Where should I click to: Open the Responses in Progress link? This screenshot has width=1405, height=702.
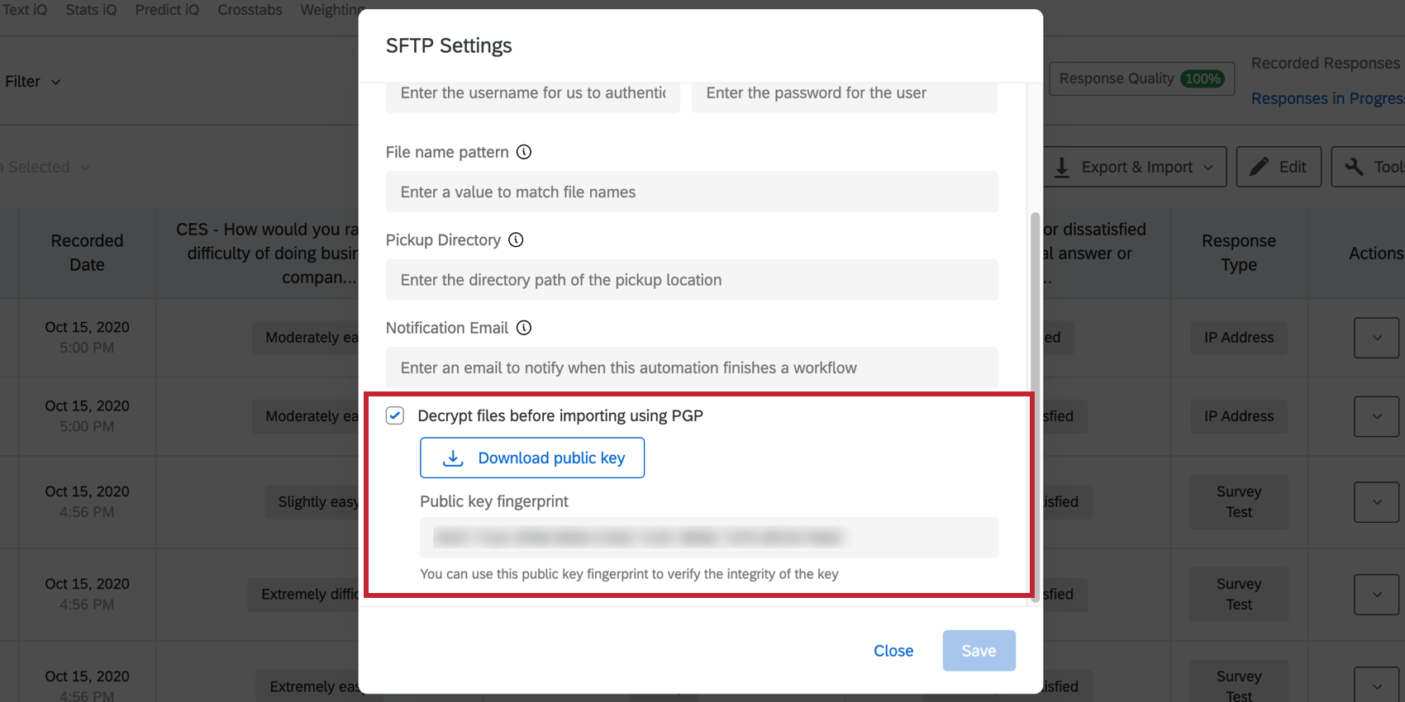(x=1326, y=97)
